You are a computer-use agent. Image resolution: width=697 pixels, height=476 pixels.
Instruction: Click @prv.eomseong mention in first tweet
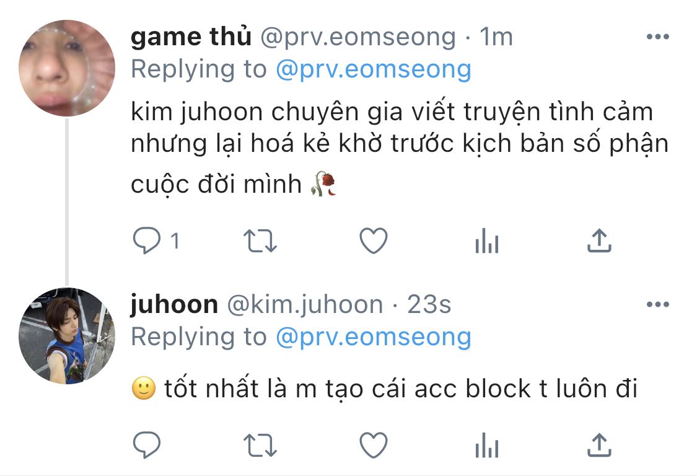tap(374, 69)
